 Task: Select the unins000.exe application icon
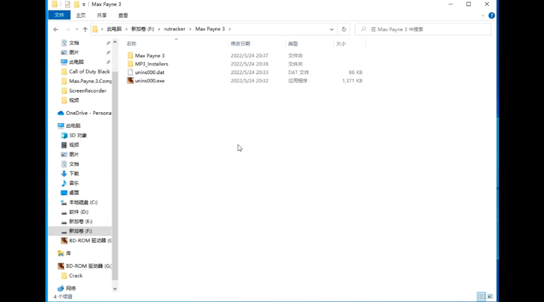pos(130,80)
